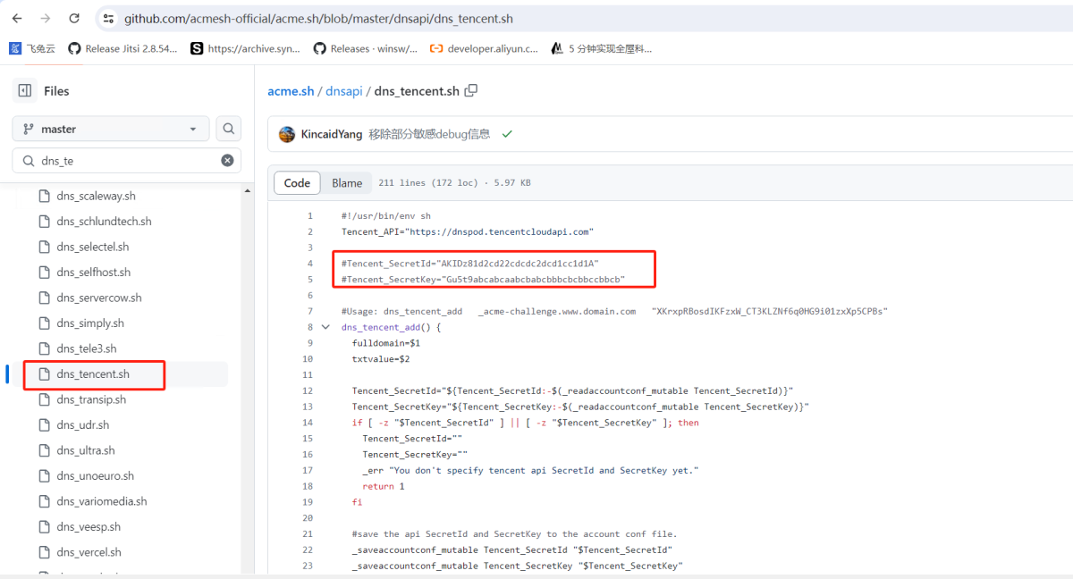Click the Tencent_API line of code
Screen dimensions: 1073x579
coord(468,231)
